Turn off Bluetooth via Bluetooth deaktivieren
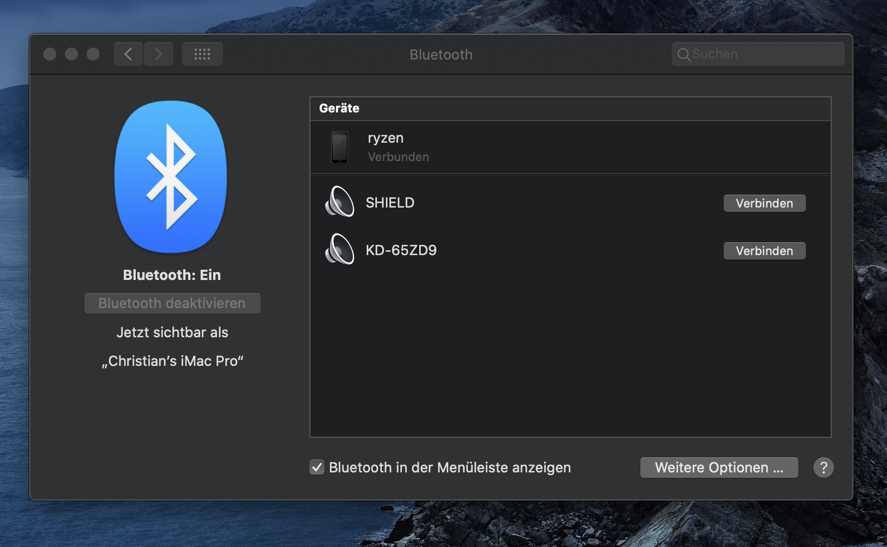Screen dimensions: 887x547 tap(172, 303)
